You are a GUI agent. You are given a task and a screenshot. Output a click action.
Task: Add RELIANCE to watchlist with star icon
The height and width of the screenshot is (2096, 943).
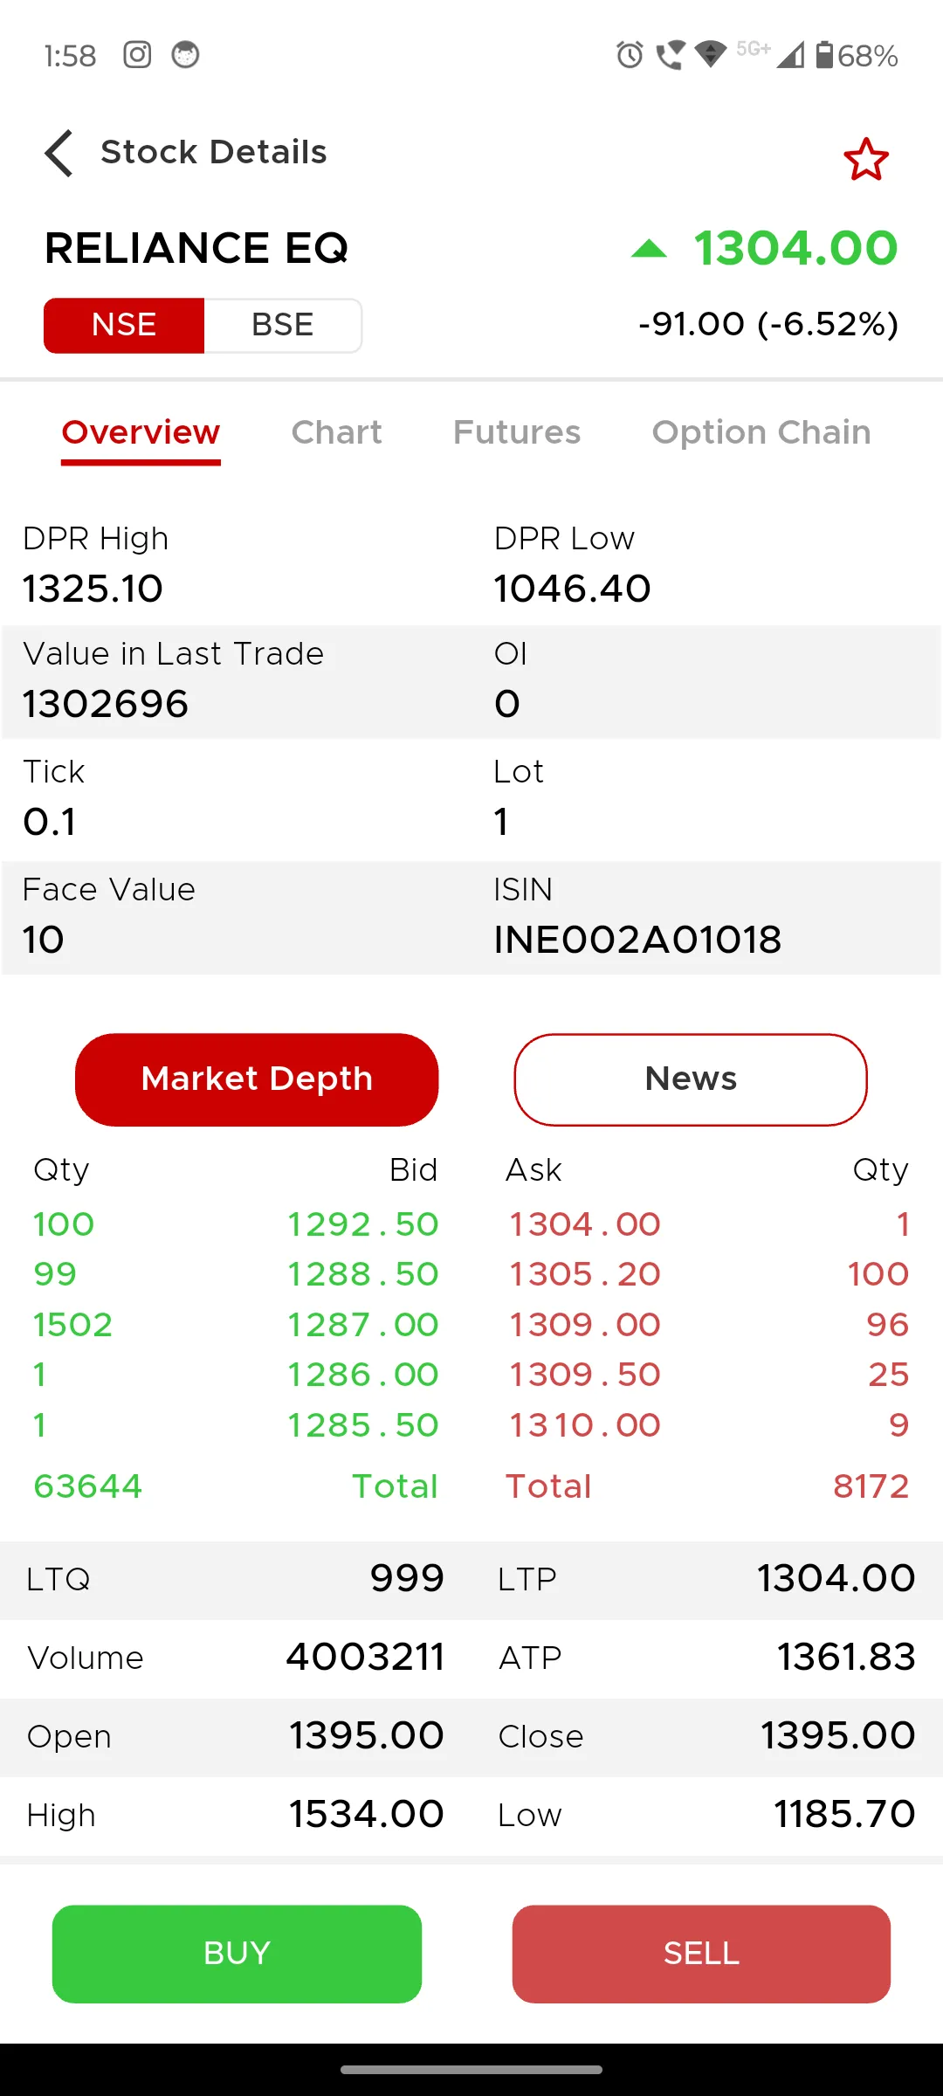coord(866,159)
